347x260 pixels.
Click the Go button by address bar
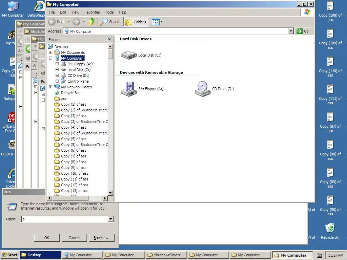[303, 31]
